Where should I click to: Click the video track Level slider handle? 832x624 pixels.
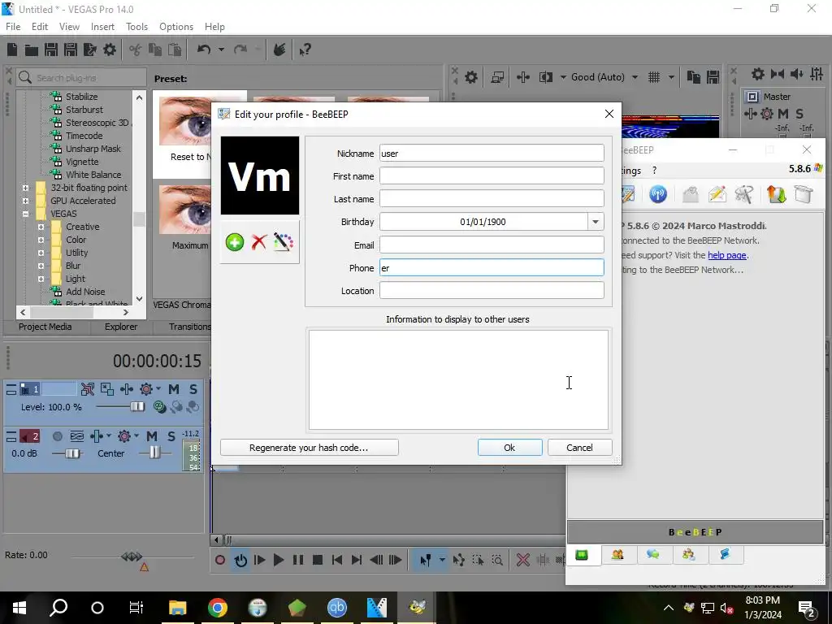(136, 406)
